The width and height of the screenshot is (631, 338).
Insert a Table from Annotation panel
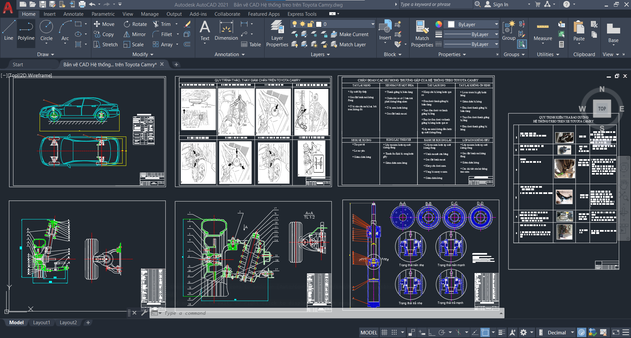pos(251,44)
